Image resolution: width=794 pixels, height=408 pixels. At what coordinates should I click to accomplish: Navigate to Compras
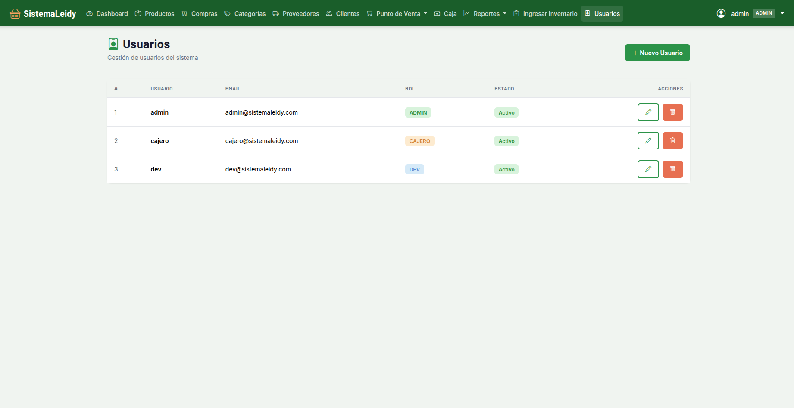point(200,14)
